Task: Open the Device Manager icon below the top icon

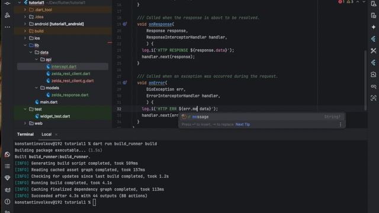Action: [x=374, y=15]
